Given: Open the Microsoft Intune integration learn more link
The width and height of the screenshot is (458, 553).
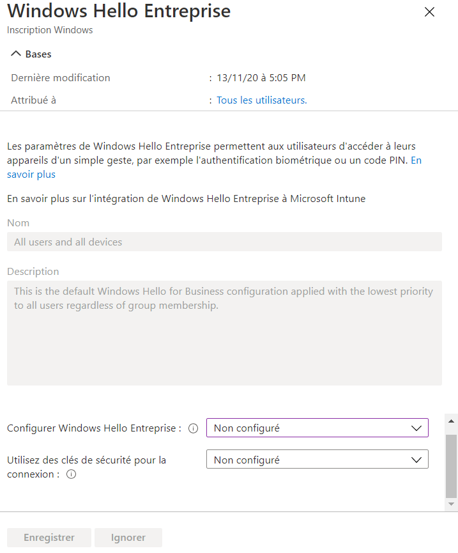Looking at the screenshot, I should pyautogui.click(x=185, y=198).
